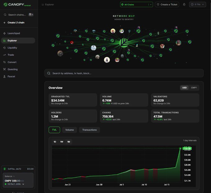Click the clock icon in TXs button
Image resolution: width=211 pixels, height=193 pixels.
pyautogui.click(x=192, y=4)
